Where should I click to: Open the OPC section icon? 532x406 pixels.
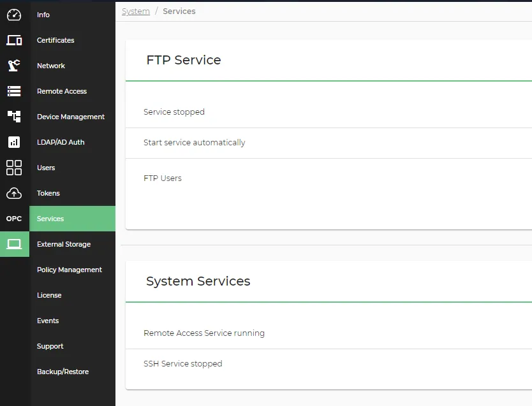[14, 219]
